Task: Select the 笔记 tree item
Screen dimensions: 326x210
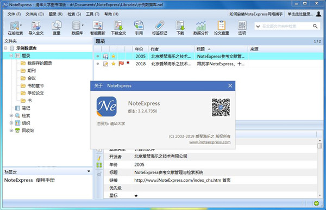Action: 26,108
